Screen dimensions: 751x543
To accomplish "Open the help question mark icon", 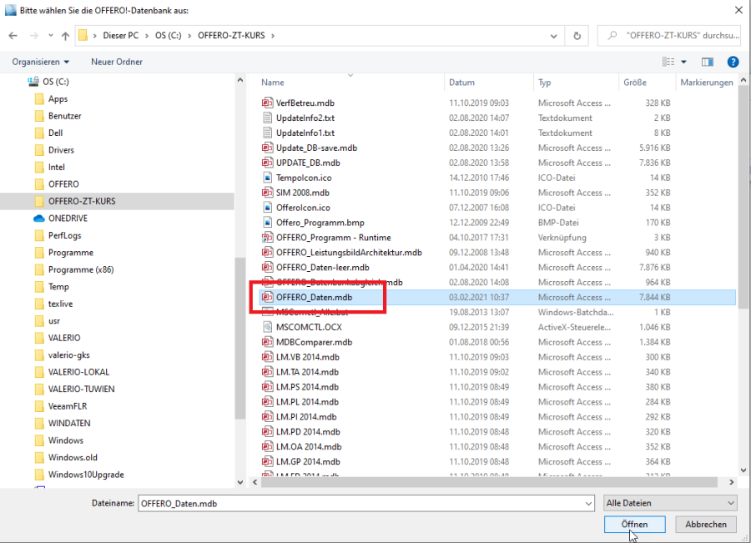I will [733, 62].
